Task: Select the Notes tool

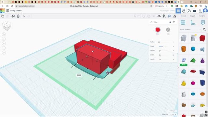Action: (x=203, y=22)
